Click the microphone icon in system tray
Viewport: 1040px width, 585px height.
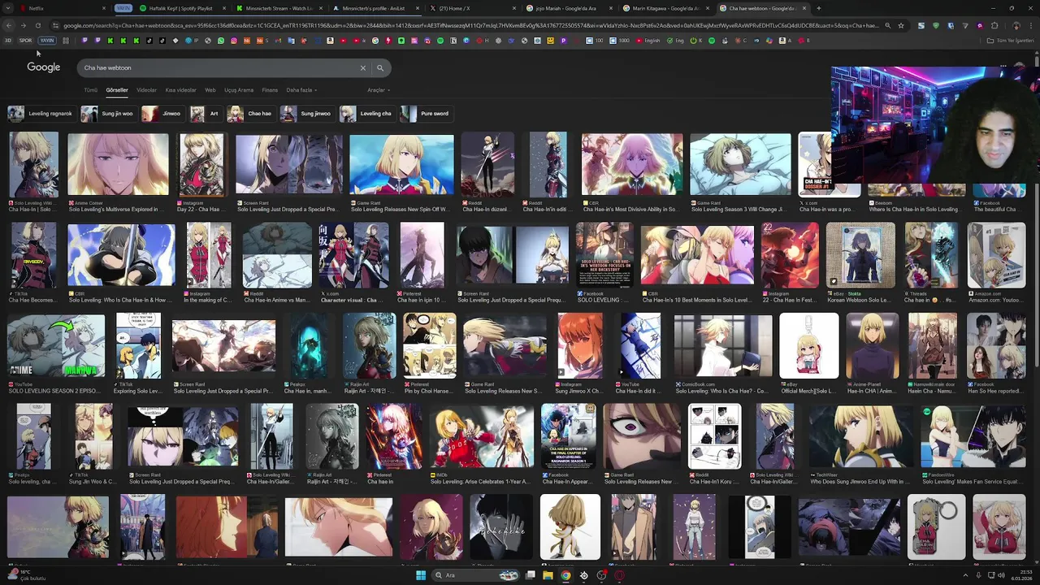click(x=979, y=575)
